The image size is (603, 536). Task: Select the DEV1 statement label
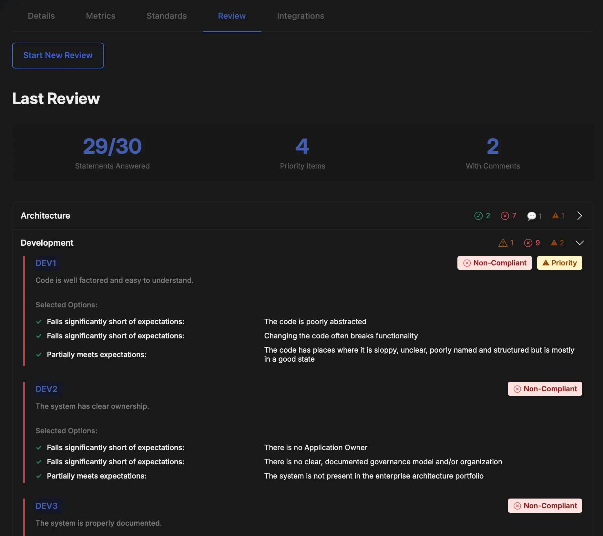(46, 263)
